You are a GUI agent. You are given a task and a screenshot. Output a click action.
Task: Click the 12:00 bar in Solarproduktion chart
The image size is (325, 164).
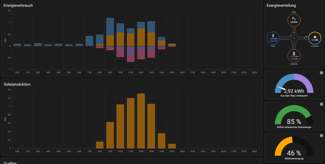coord(141,121)
